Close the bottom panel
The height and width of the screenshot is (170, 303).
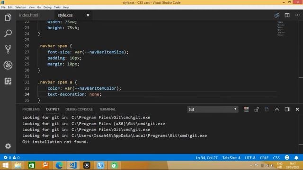point(297,109)
